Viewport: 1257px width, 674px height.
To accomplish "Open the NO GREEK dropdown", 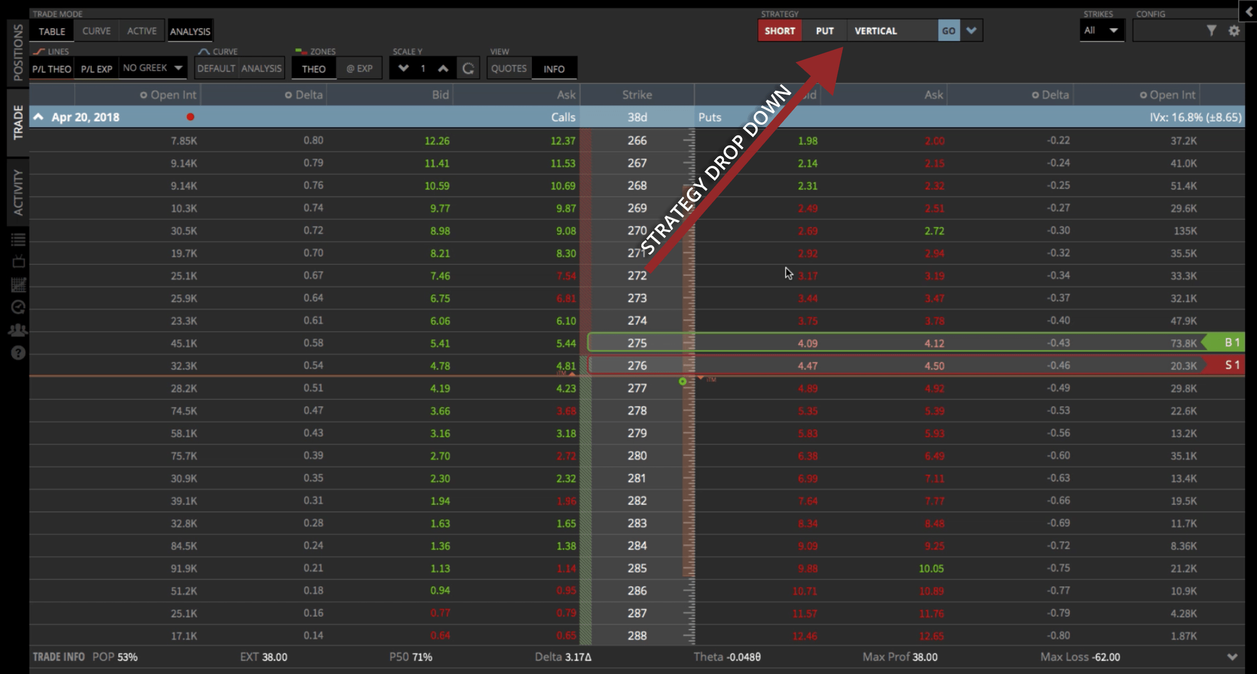I will [153, 68].
